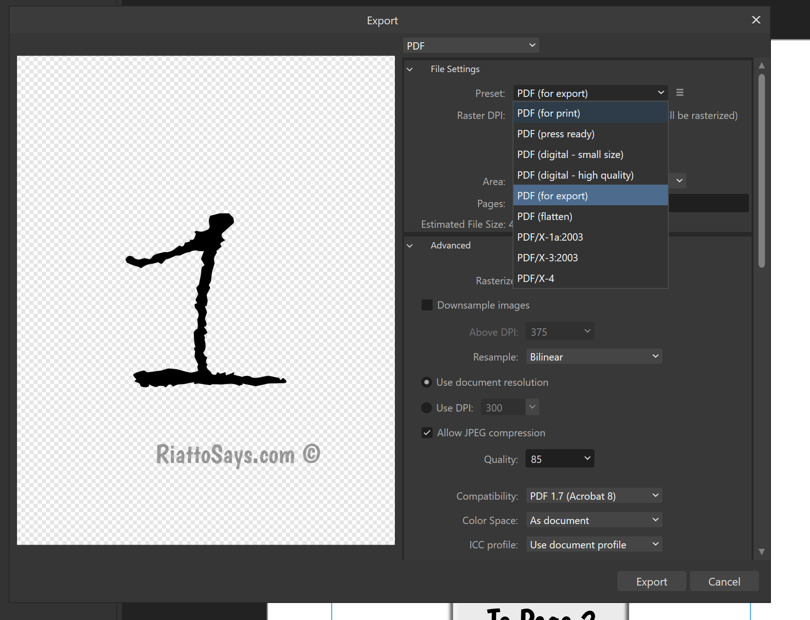Open the ICC profile dropdown
This screenshot has width=810, height=620.
[x=594, y=545]
